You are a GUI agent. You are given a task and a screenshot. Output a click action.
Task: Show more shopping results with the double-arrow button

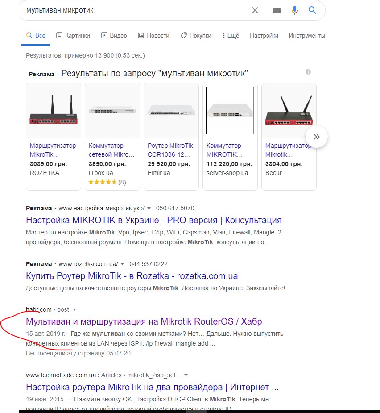317,137
